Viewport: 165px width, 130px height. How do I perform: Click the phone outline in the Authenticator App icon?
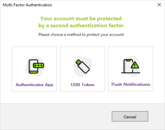pyautogui.click(x=33, y=66)
